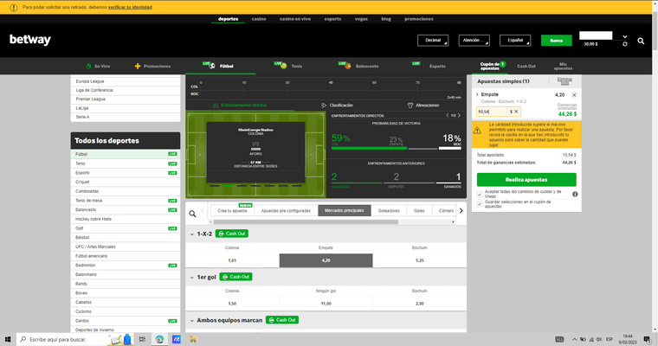Click the Windows taskbar search box

74,339
